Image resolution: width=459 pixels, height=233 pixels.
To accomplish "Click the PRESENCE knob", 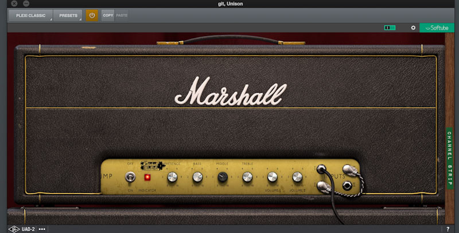I will (172, 177).
